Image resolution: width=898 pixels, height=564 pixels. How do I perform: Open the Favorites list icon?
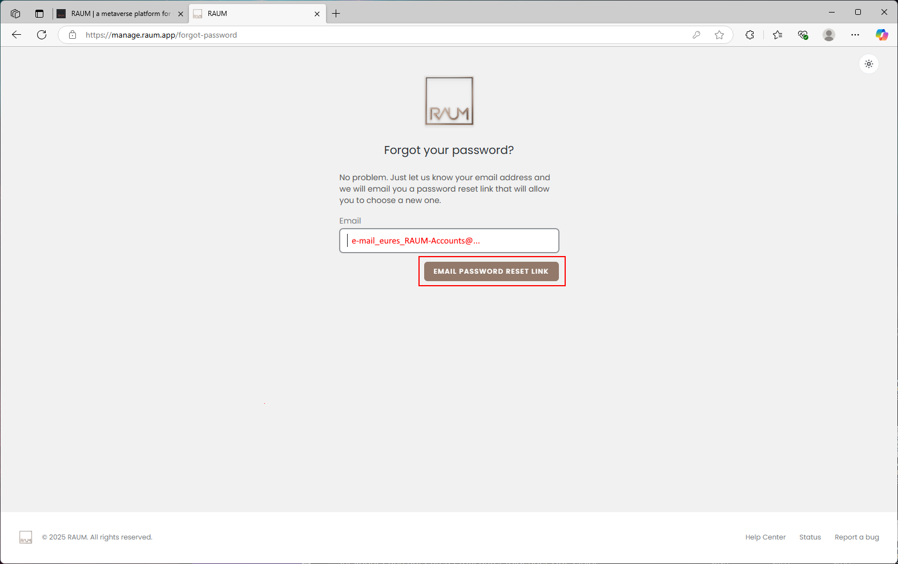(778, 35)
